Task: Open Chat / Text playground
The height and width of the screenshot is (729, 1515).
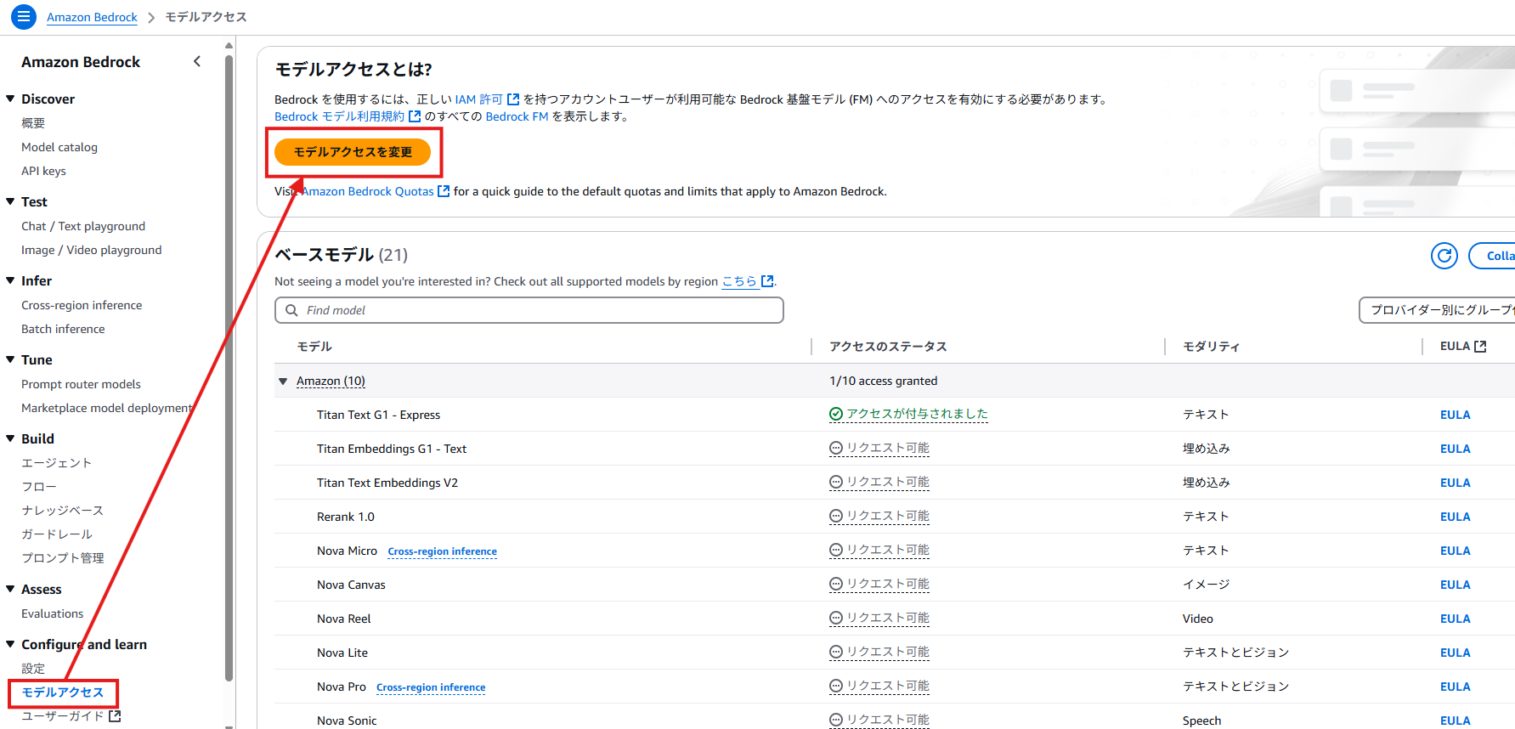Action: tap(83, 226)
